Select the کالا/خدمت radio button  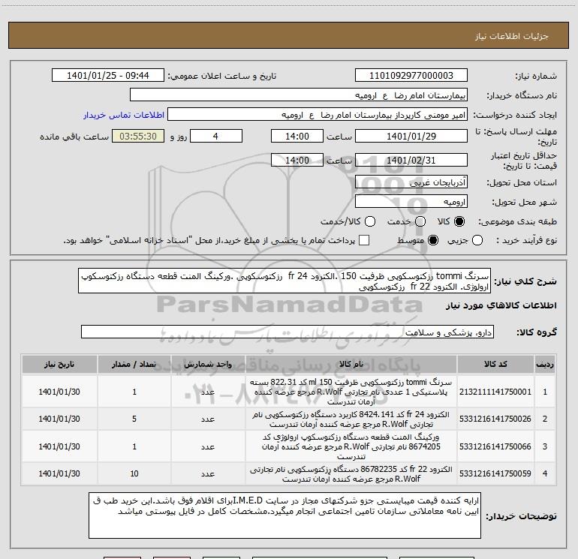370,221
